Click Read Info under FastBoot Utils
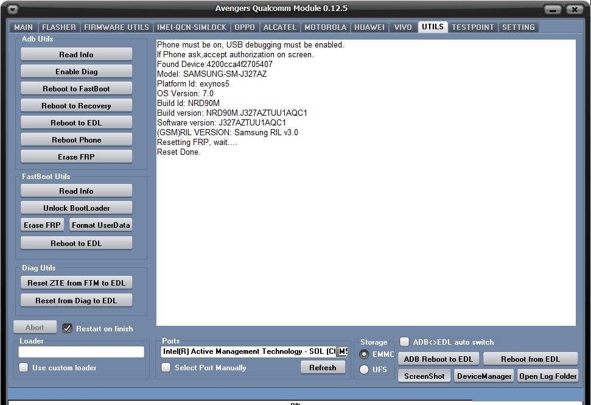The width and height of the screenshot is (591, 405). pos(76,191)
